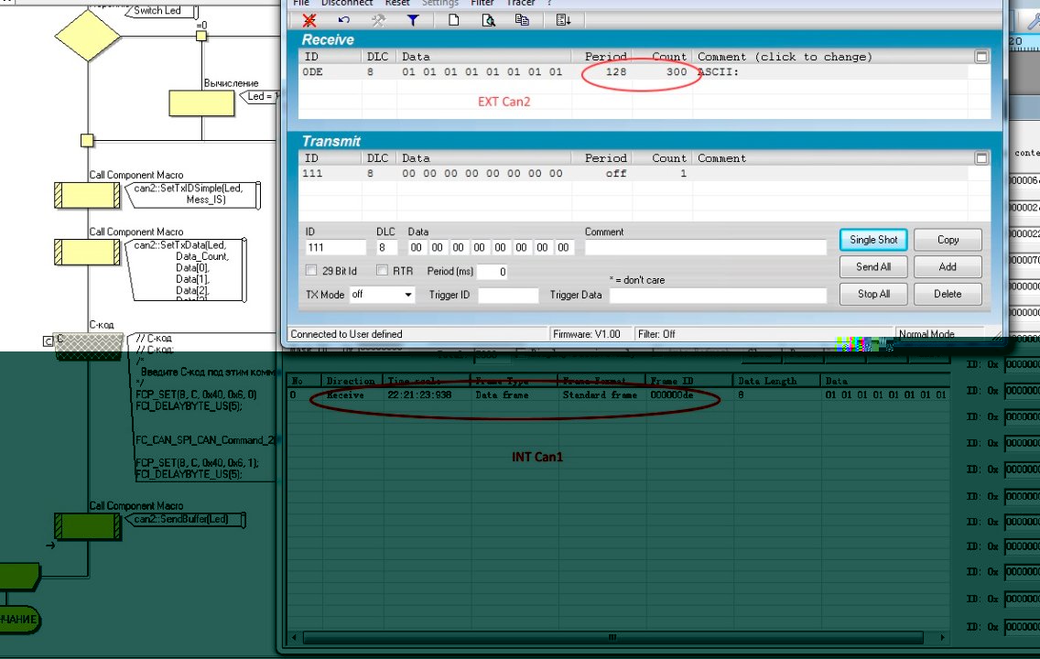
Task: Click the Delete button
Action: (948, 294)
